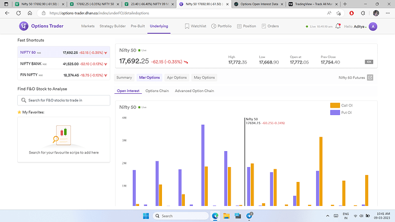Go to browser home page

[x=30, y=13]
